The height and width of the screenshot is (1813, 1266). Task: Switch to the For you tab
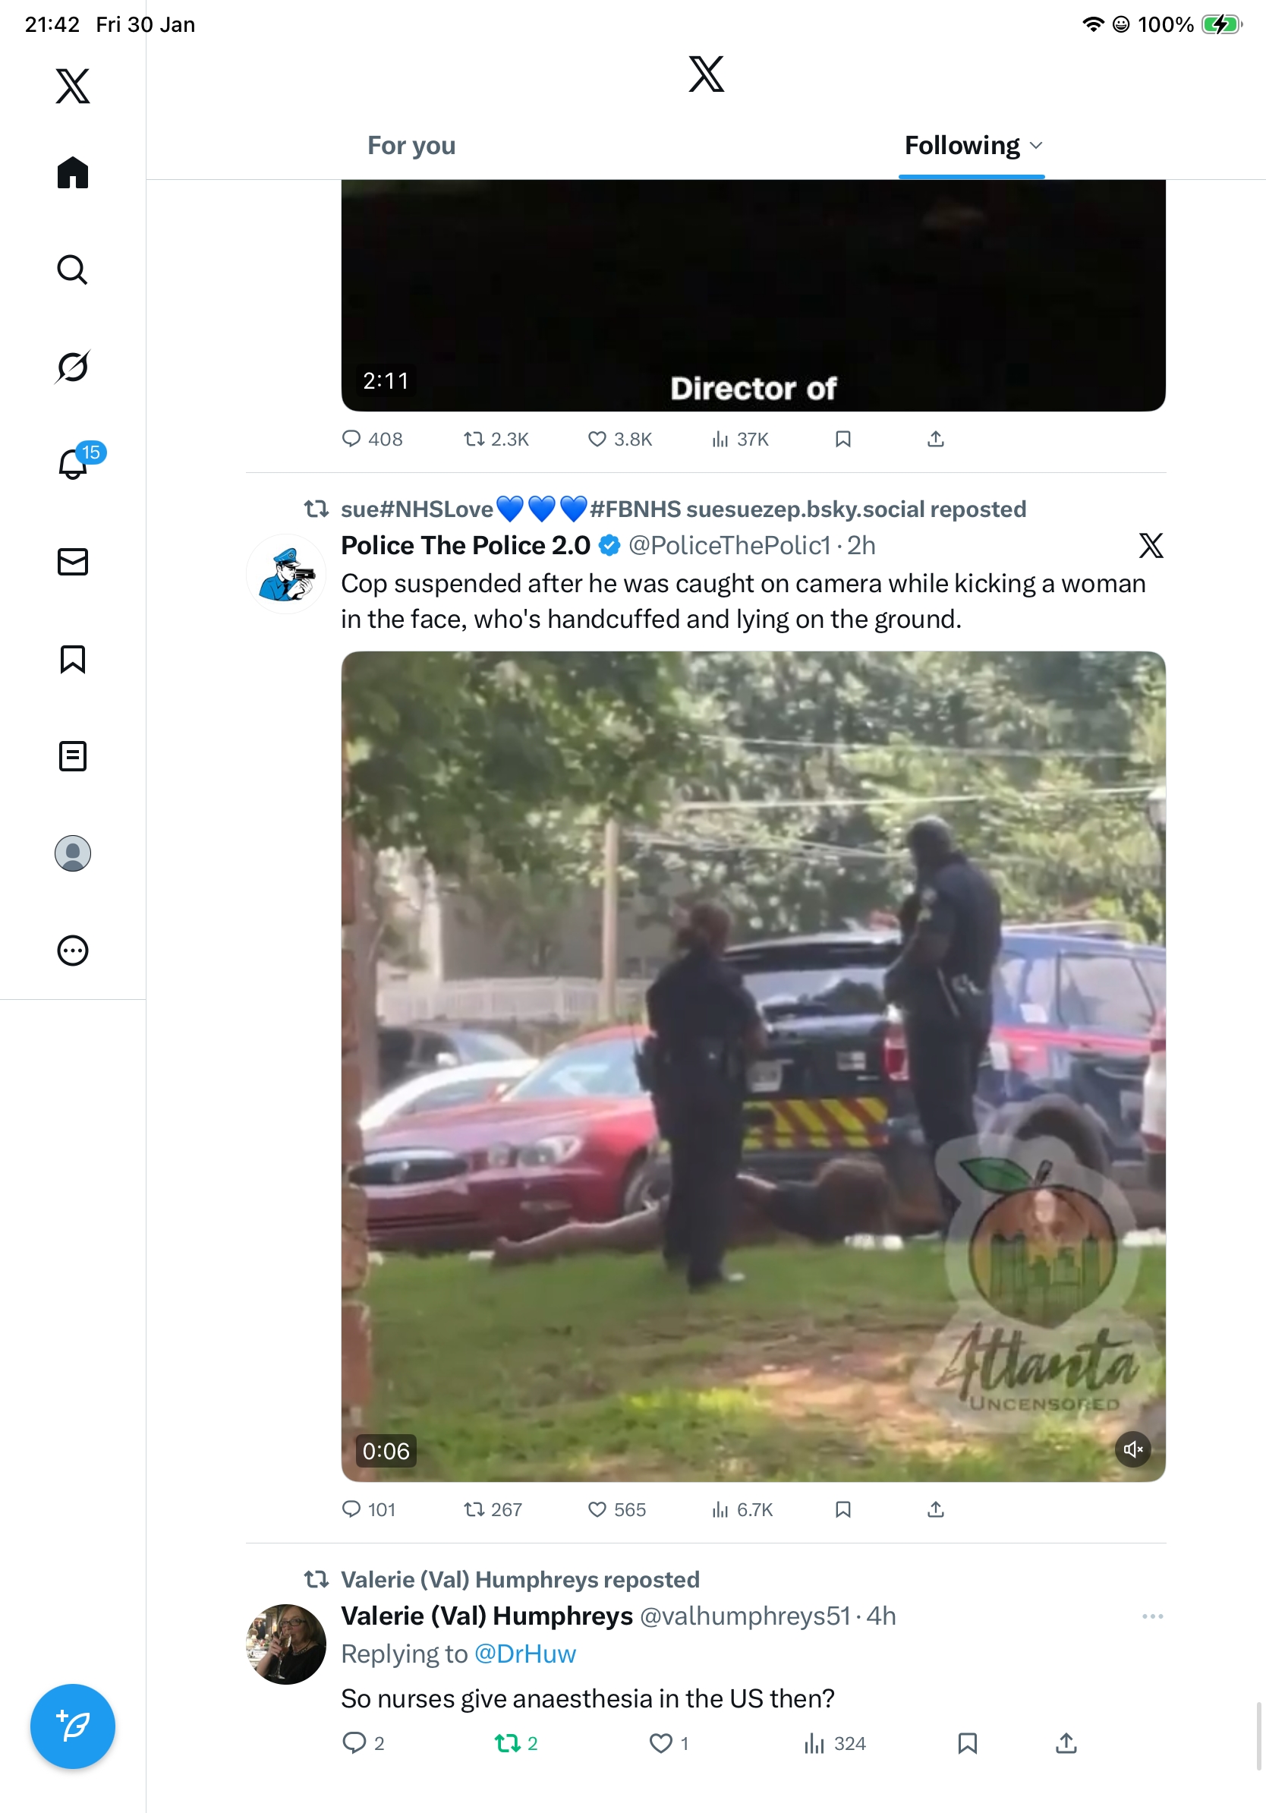point(411,145)
